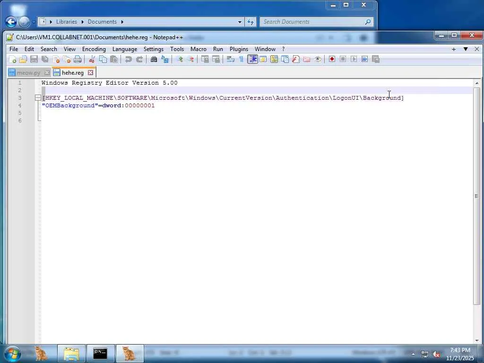
Task: Click the Paste toolbar icon
Action: point(114,59)
